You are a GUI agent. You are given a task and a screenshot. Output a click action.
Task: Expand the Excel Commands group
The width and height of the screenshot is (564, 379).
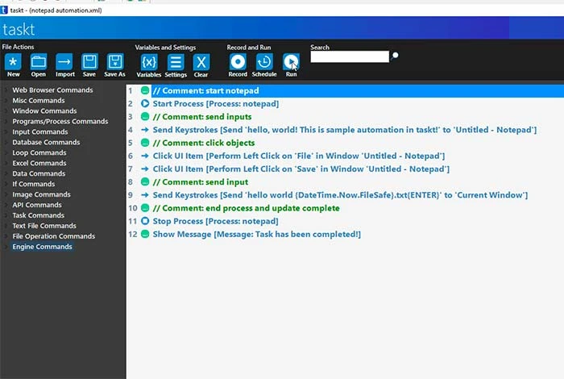tap(39, 163)
